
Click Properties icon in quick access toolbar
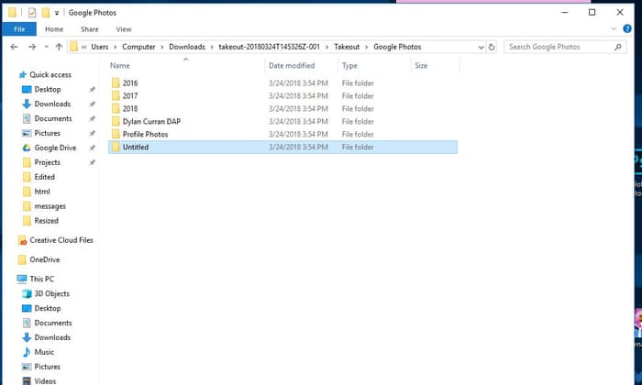(31, 13)
